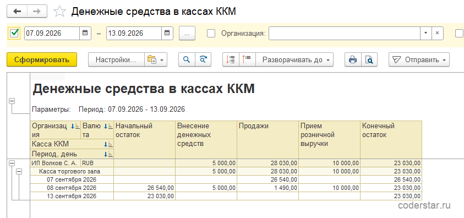Select the Прием розничной выручки header
Screen dimensions: 464x218
coord(329,140)
